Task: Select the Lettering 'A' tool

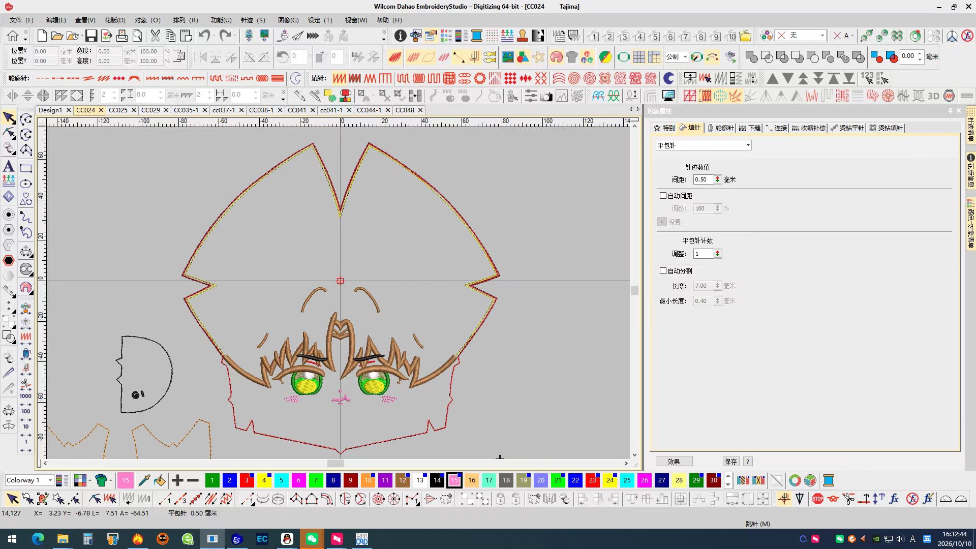Action: point(9,166)
